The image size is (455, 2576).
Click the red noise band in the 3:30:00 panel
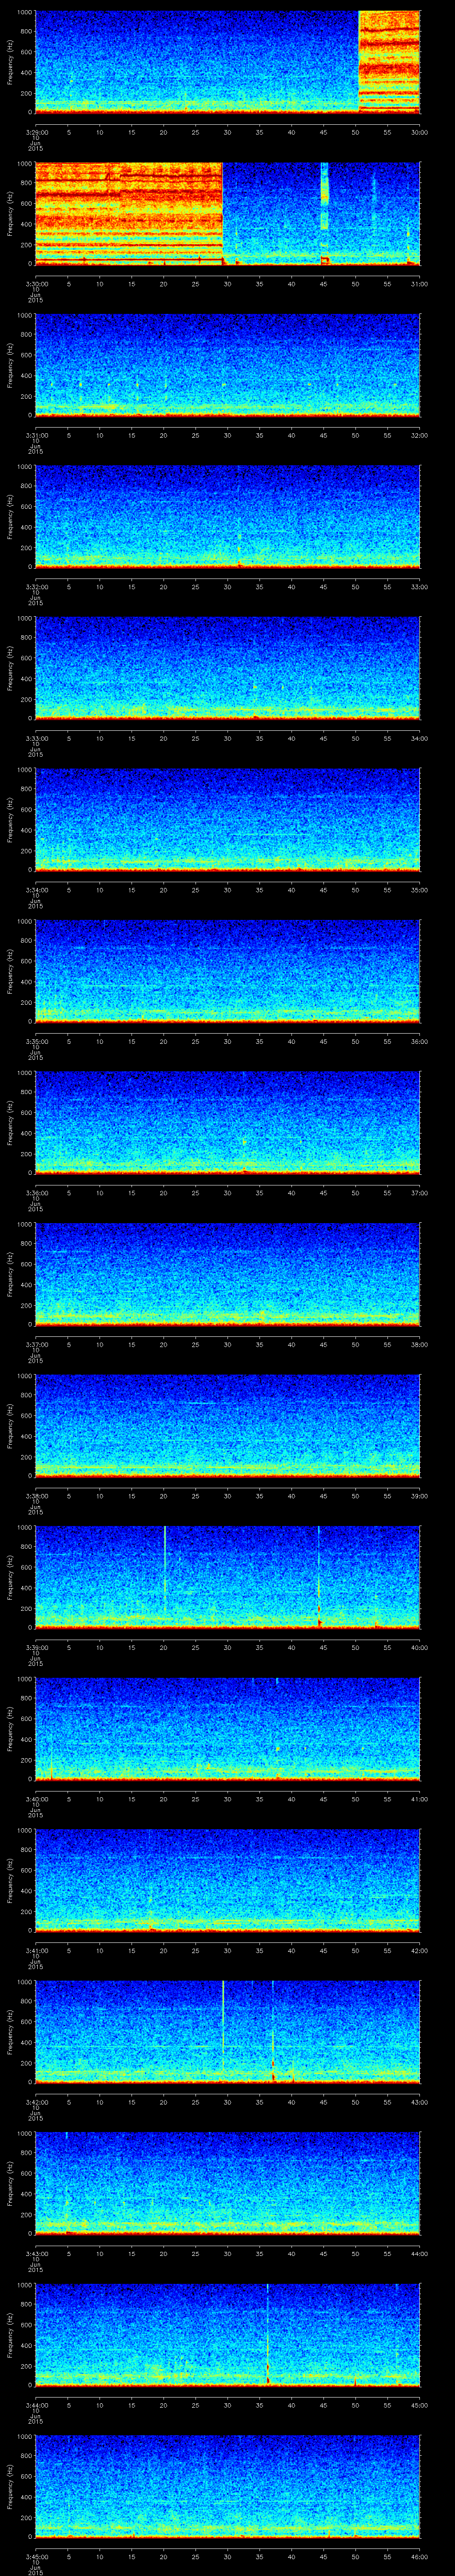click(x=129, y=213)
